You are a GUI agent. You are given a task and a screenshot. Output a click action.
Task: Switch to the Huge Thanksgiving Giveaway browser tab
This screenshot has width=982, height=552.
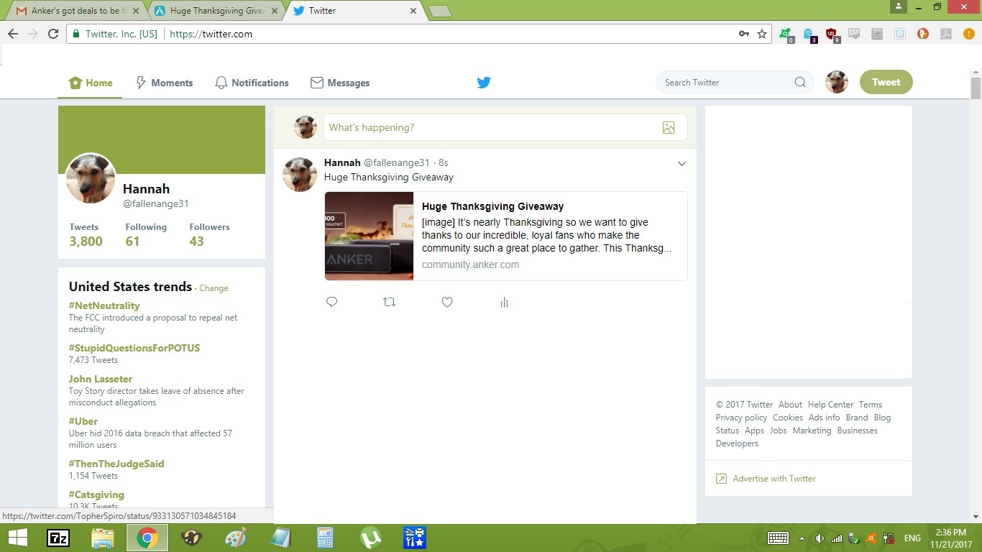[216, 11]
